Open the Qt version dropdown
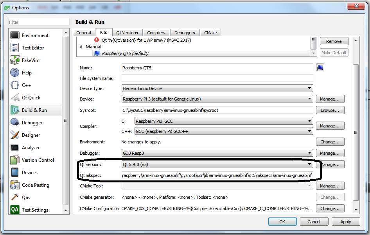This screenshot has width=370, height=235. click(x=217, y=164)
